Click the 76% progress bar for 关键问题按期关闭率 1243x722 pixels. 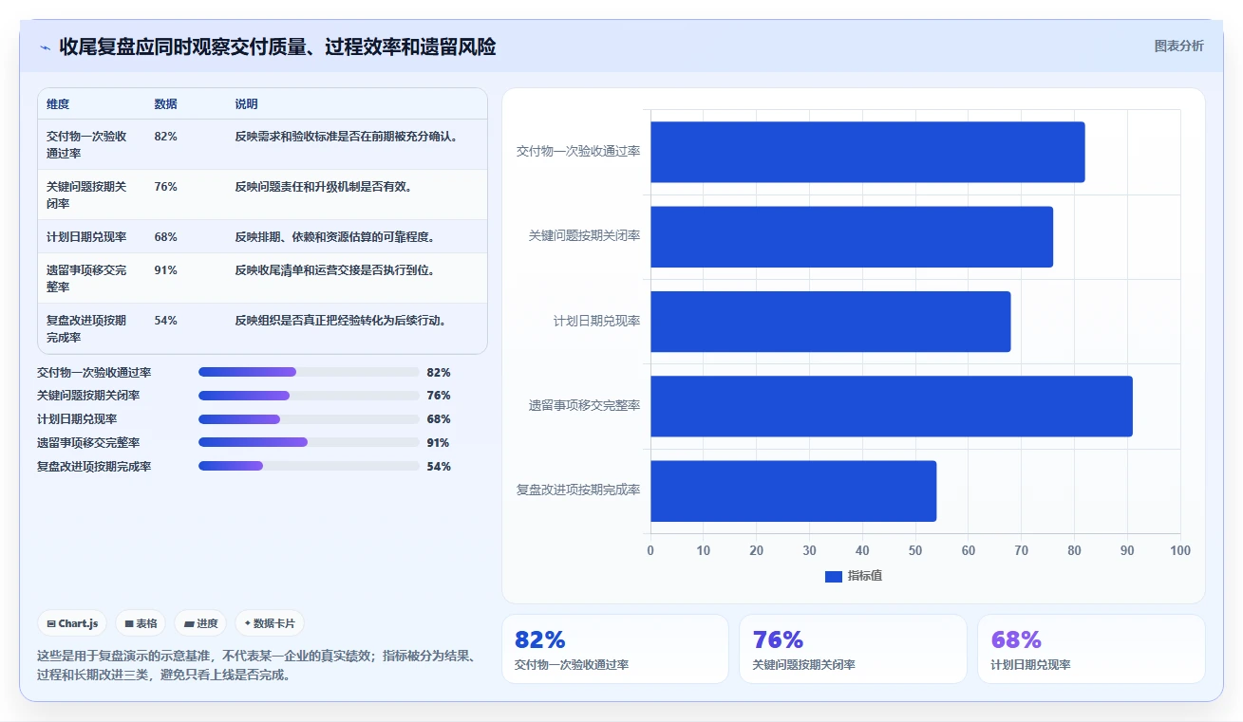tap(309, 396)
